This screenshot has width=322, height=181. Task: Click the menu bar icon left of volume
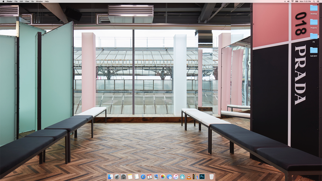[x=285, y=1]
